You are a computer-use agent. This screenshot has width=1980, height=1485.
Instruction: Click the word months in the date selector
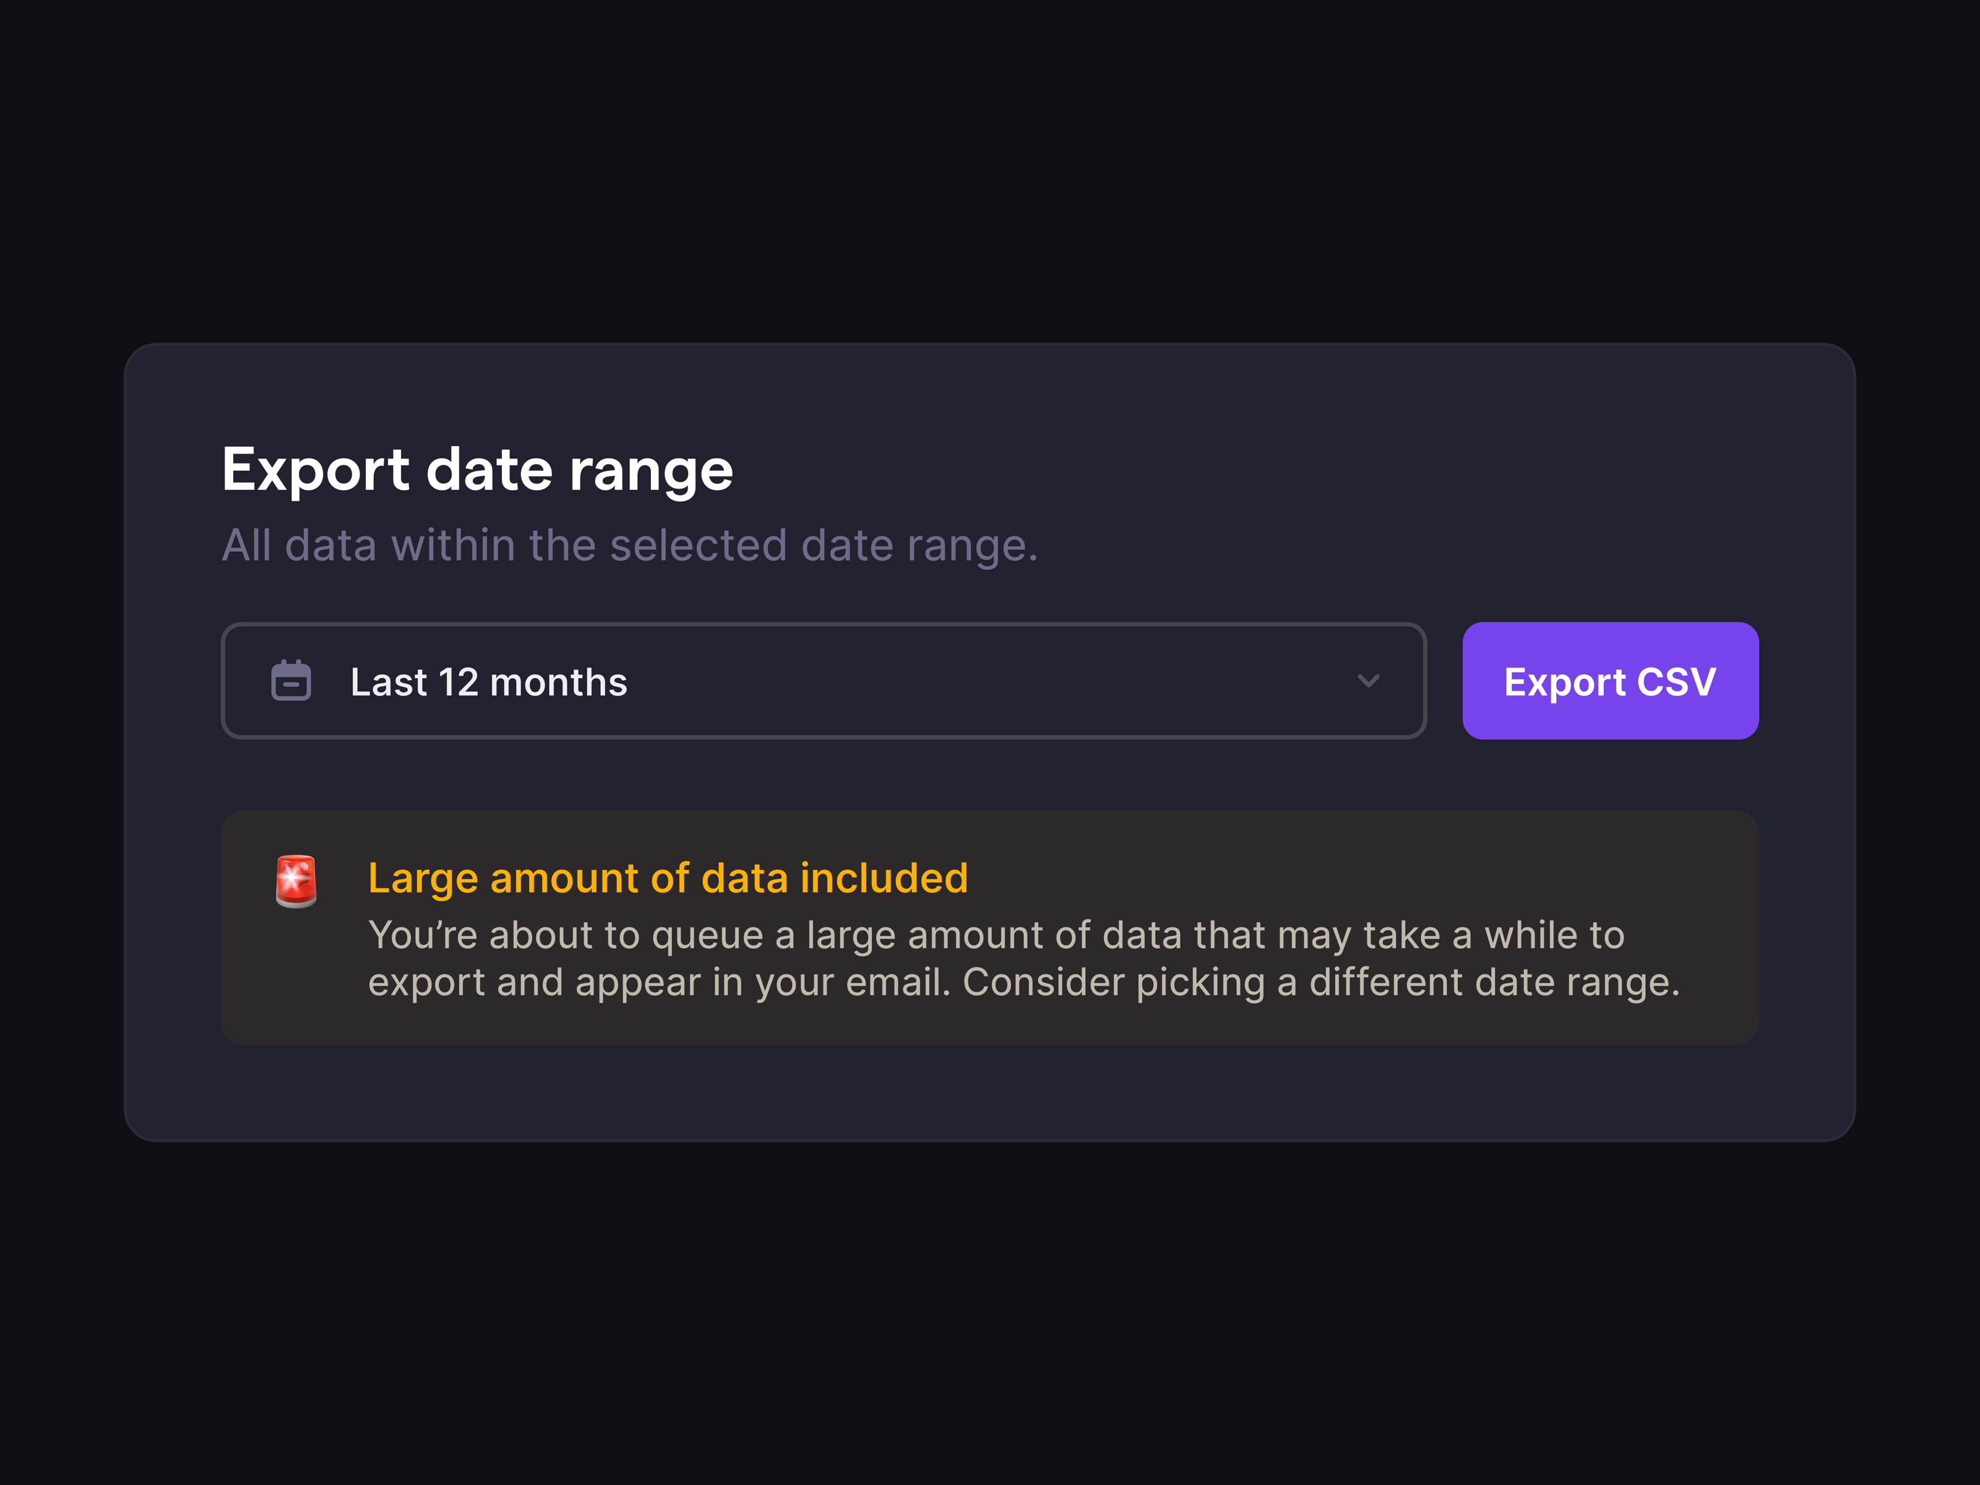(559, 682)
